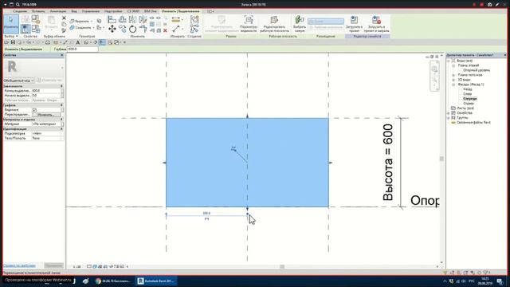Click the Thin Lines icon in quick access toolbar

coord(102,42)
